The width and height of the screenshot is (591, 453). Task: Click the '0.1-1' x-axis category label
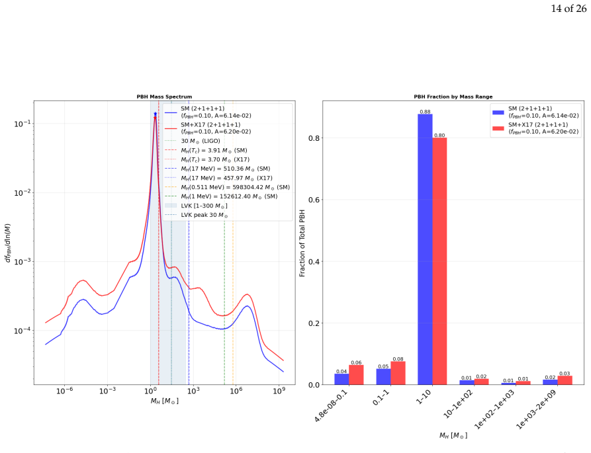pyautogui.click(x=381, y=397)
